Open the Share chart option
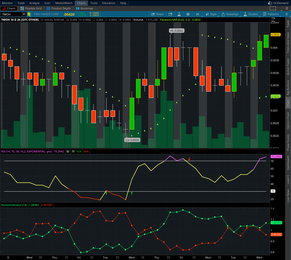 point(157,14)
